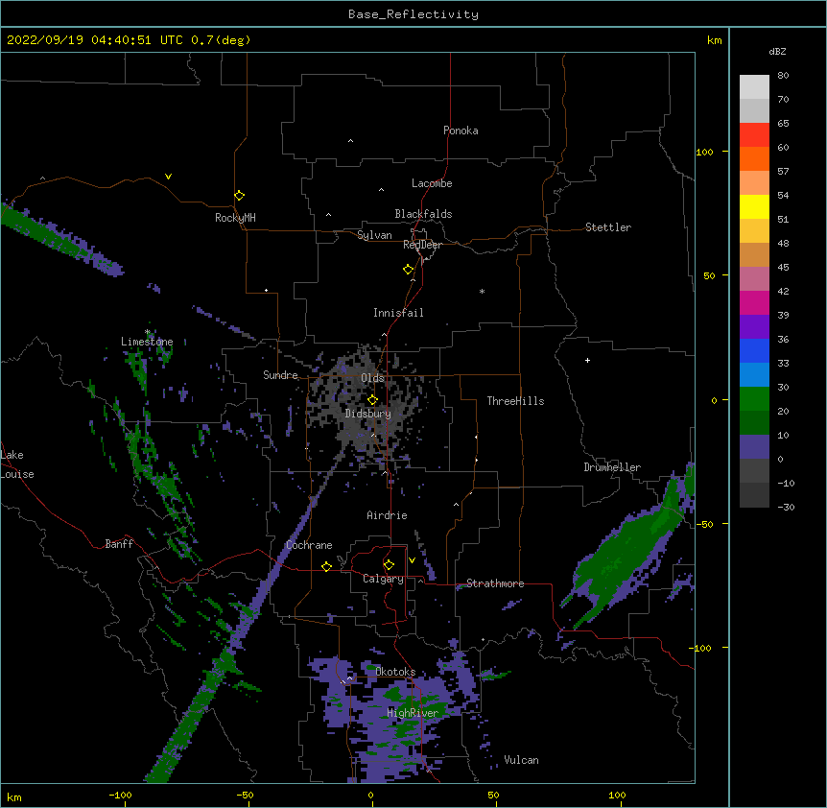The width and height of the screenshot is (827, 808).
Task: Click the 2022/09/19 04:40:51 UTC timestamp
Action: click(95, 40)
